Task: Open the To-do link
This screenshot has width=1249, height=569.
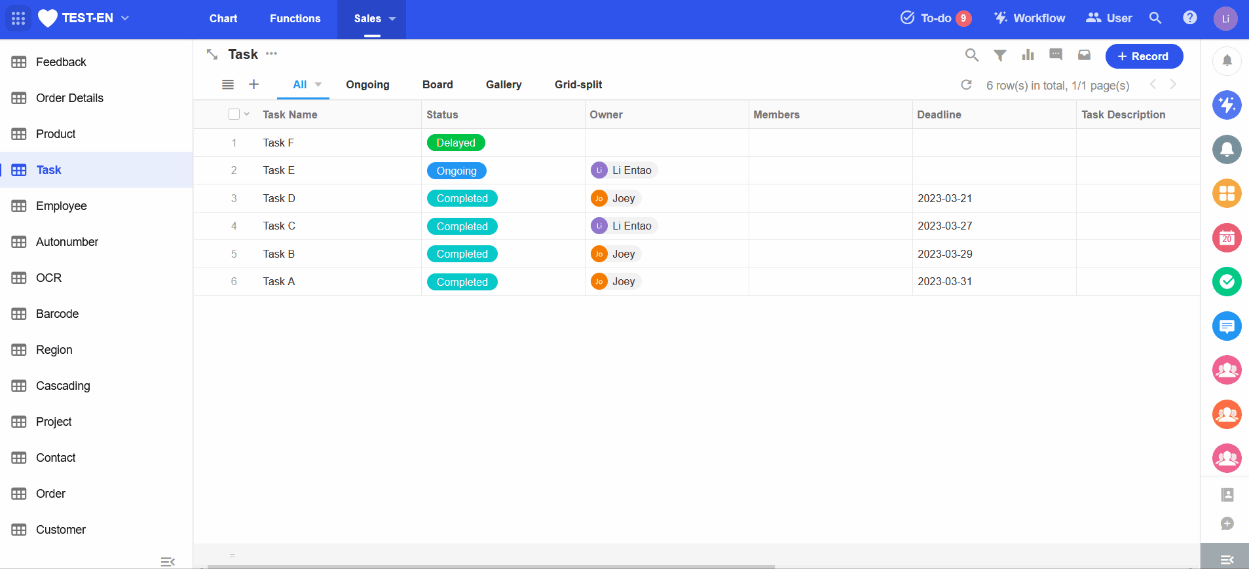Action: (x=935, y=18)
